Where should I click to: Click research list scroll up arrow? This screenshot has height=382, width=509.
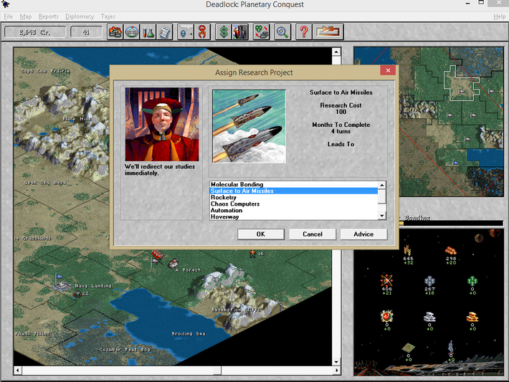coord(382,185)
